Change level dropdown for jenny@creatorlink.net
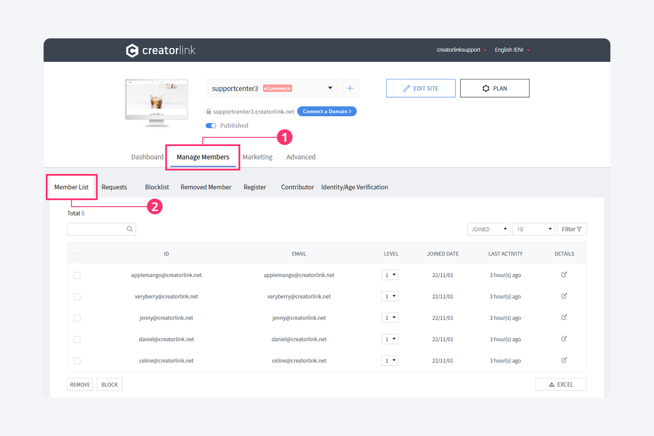The image size is (654, 436). click(390, 318)
